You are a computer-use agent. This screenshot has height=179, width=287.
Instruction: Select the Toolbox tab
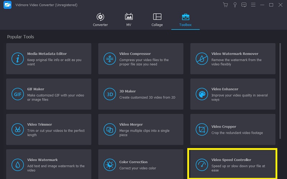tap(185, 19)
